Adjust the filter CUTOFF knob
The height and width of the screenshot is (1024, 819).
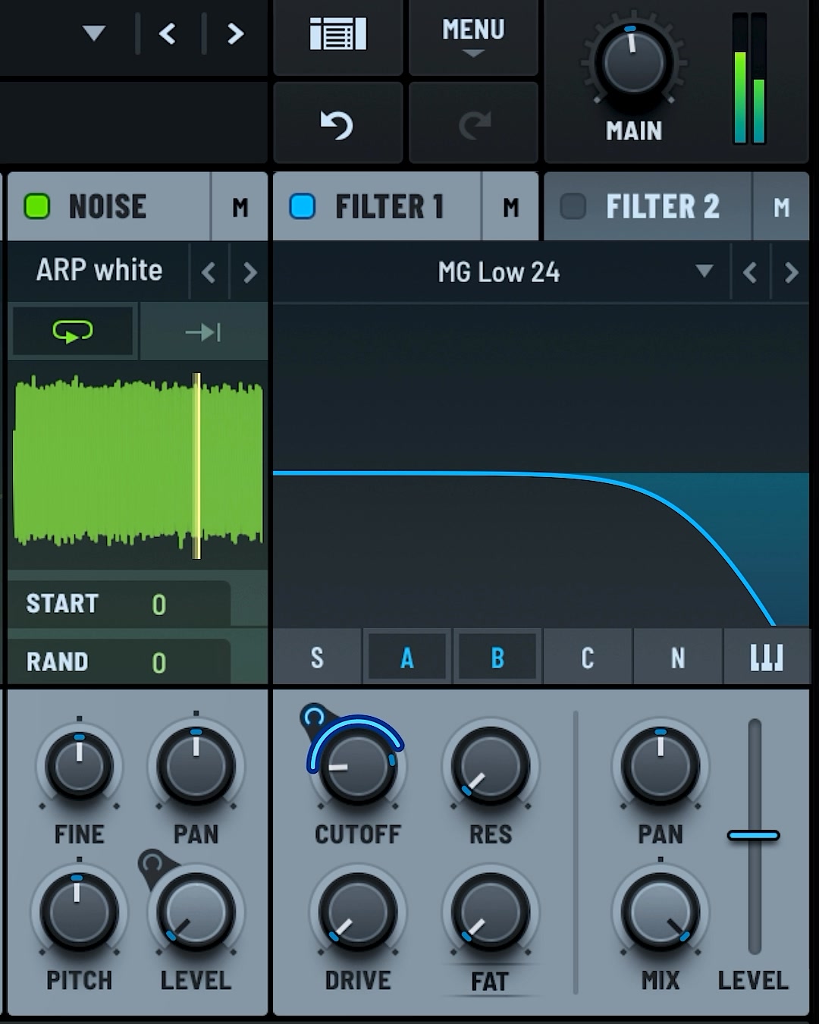click(x=356, y=766)
